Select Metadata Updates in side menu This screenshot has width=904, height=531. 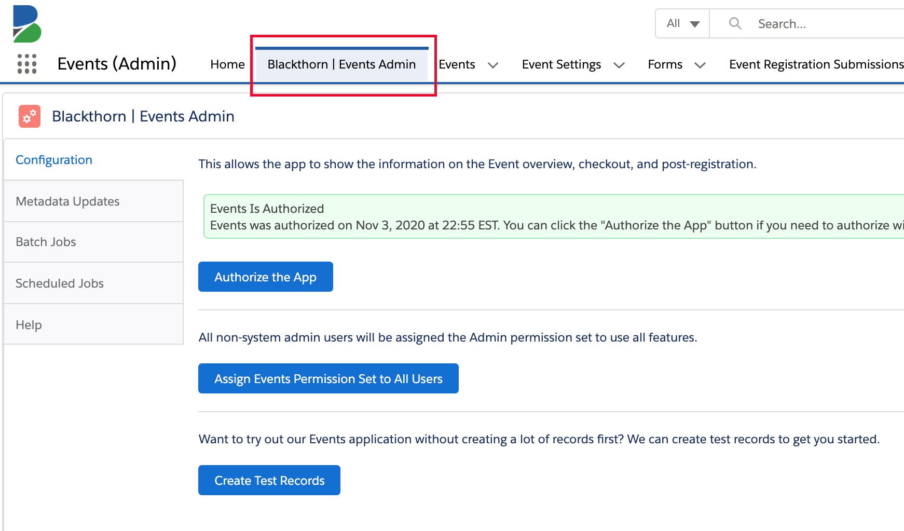93,201
